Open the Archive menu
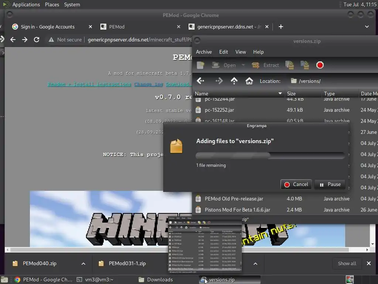Image resolution: width=378 pixels, height=284 pixels. (x=204, y=52)
